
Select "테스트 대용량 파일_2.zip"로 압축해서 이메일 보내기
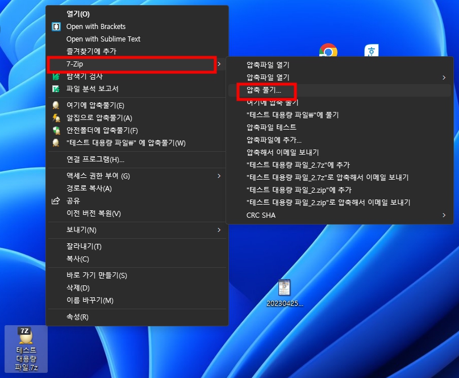[x=340, y=202]
